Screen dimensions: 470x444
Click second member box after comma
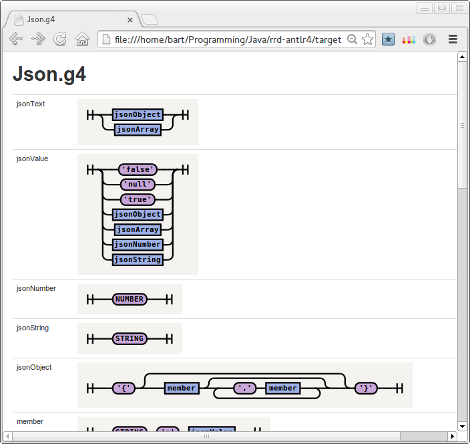click(x=282, y=388)
